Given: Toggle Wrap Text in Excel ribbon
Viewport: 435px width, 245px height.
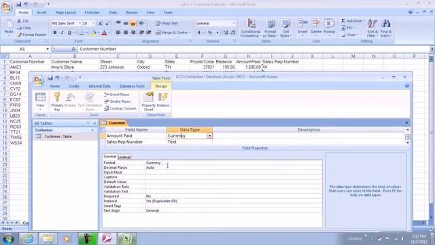Looking at the screenshot, I should [167, 23].
